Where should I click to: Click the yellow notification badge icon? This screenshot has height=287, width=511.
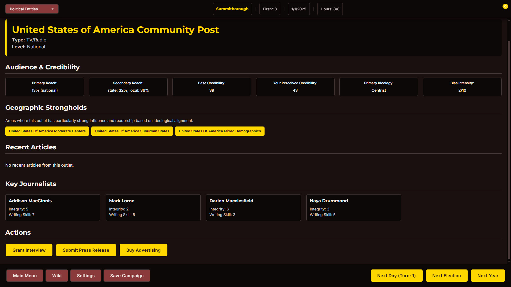(505, 6)
